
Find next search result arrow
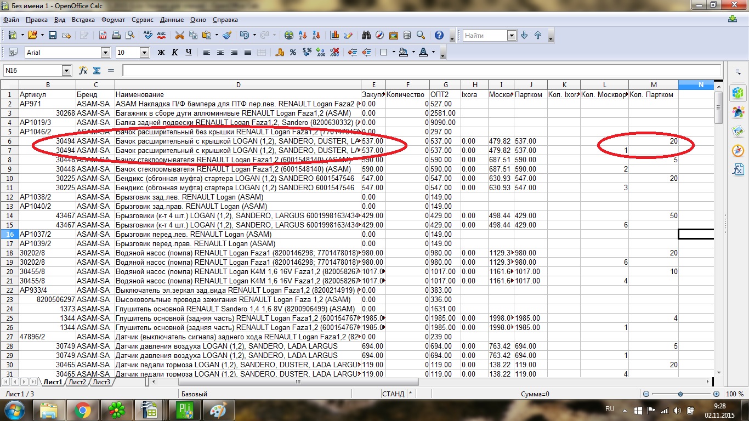click(524, 35)
